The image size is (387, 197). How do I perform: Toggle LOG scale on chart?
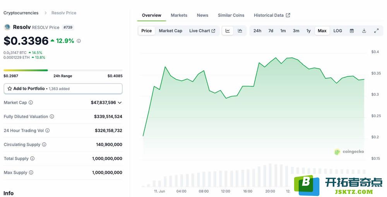click(337, 31)
